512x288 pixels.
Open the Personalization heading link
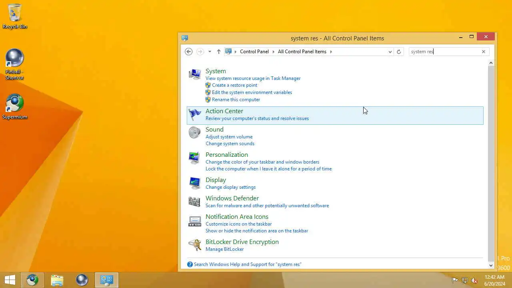coord(227,154)
